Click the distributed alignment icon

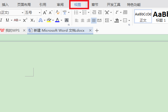point(99,20)
